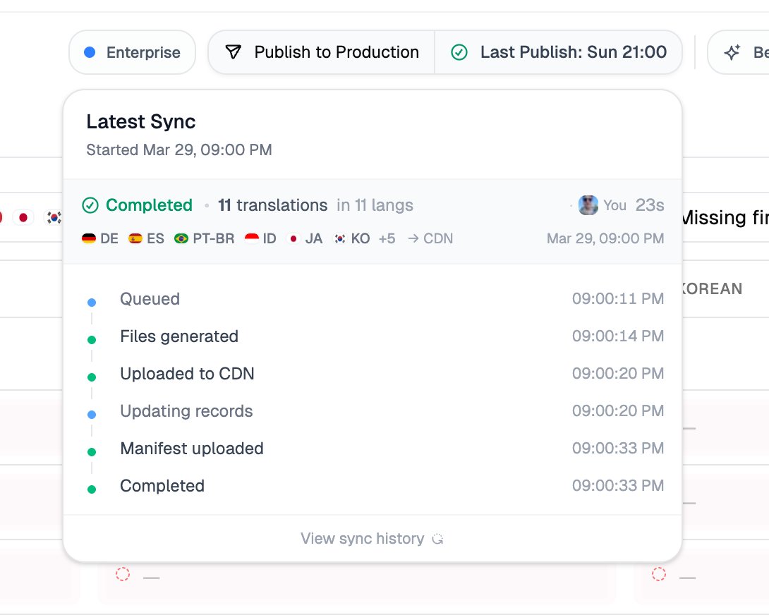
Task: Click the Last Publish green checkmark icon
Action: [x=459, y=52]
